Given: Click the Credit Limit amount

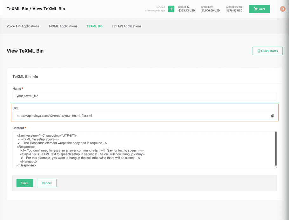Looking at the screenshot, I should click(x=210, y=10).
